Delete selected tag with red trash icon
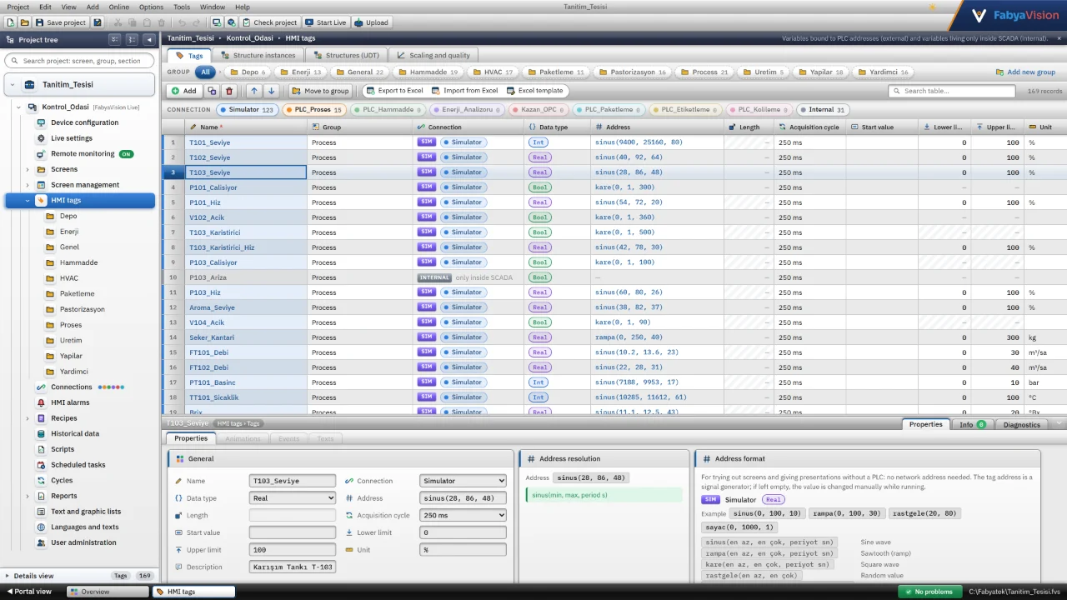 (229, 91)
